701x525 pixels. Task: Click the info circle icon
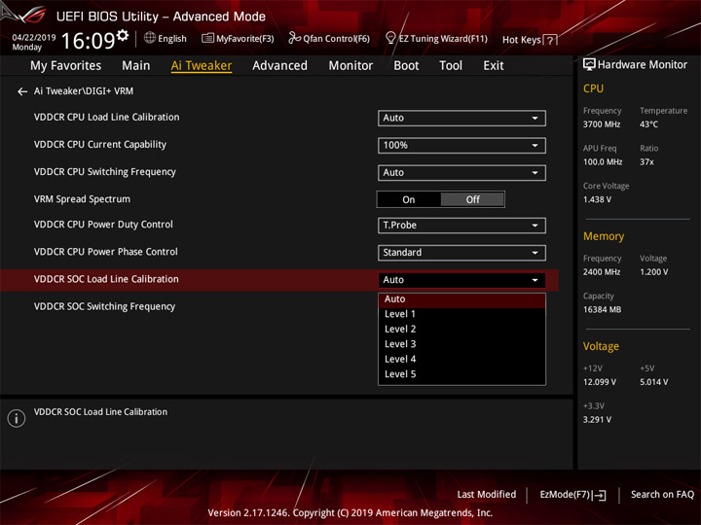click(x=17, y=418)
